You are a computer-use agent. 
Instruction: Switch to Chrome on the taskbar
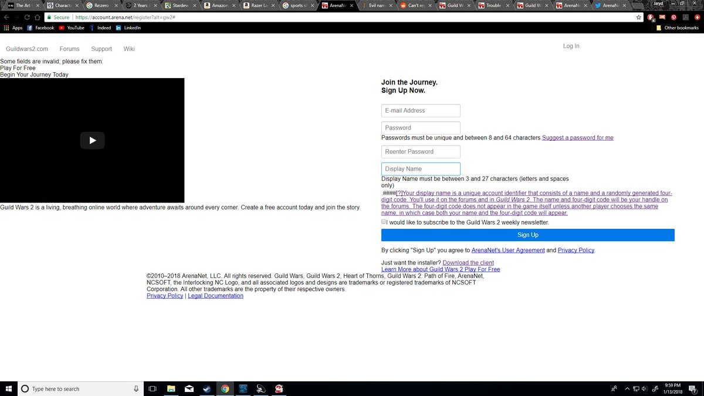point(225,388)
